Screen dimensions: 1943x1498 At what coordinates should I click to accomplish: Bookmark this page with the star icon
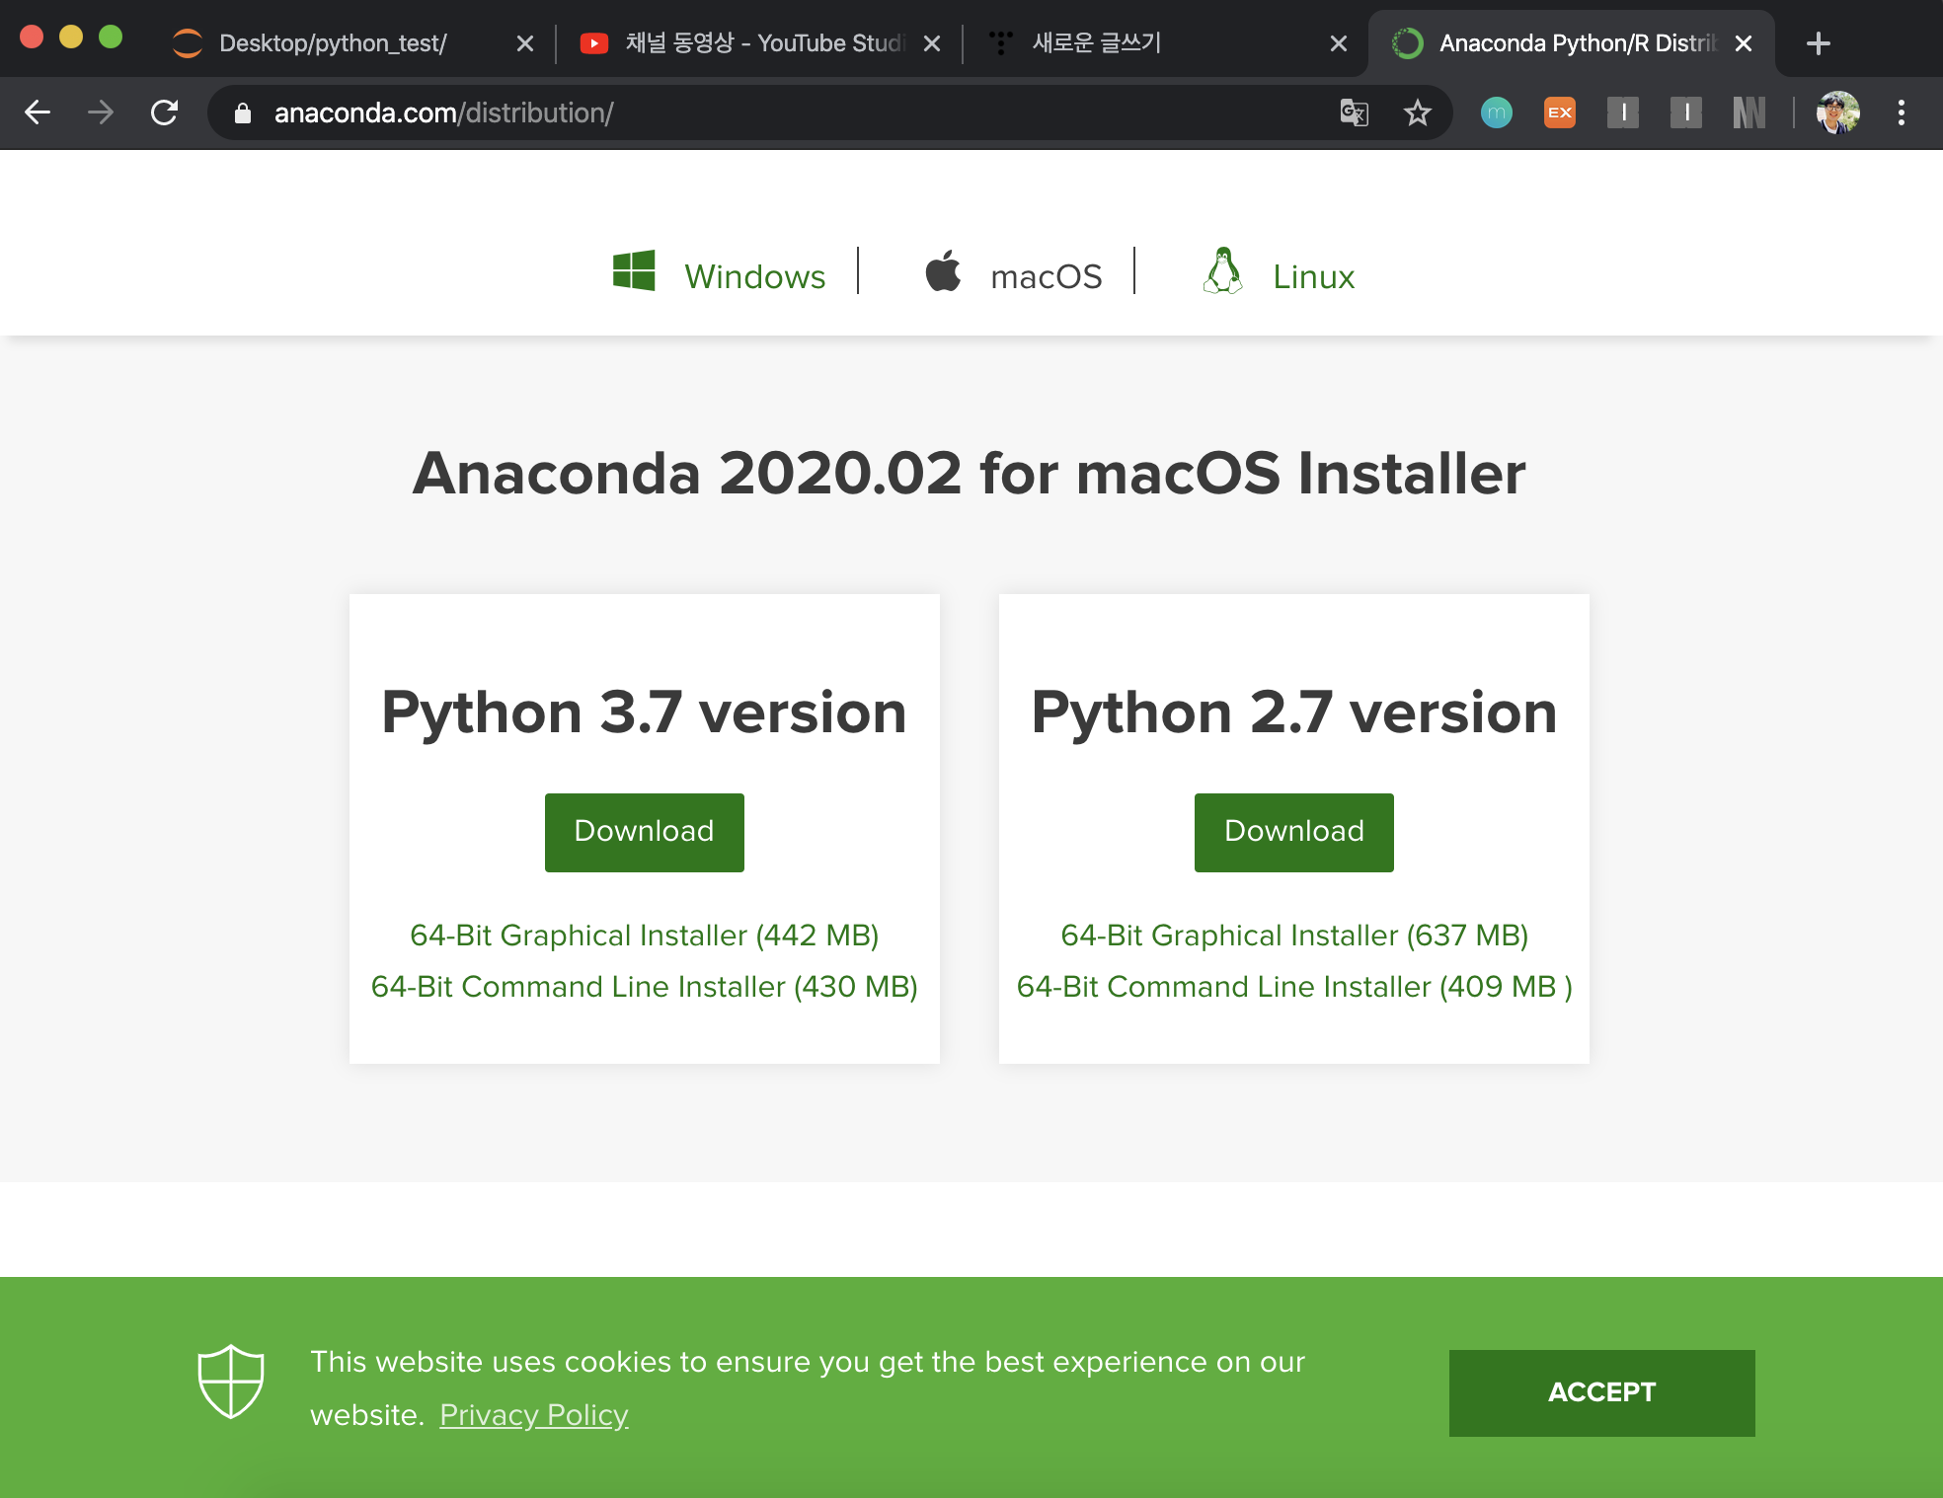tap(1417, 112)
